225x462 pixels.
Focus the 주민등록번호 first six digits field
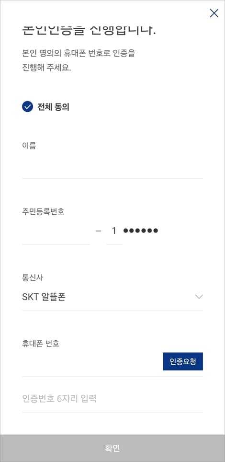click(56, 231)
